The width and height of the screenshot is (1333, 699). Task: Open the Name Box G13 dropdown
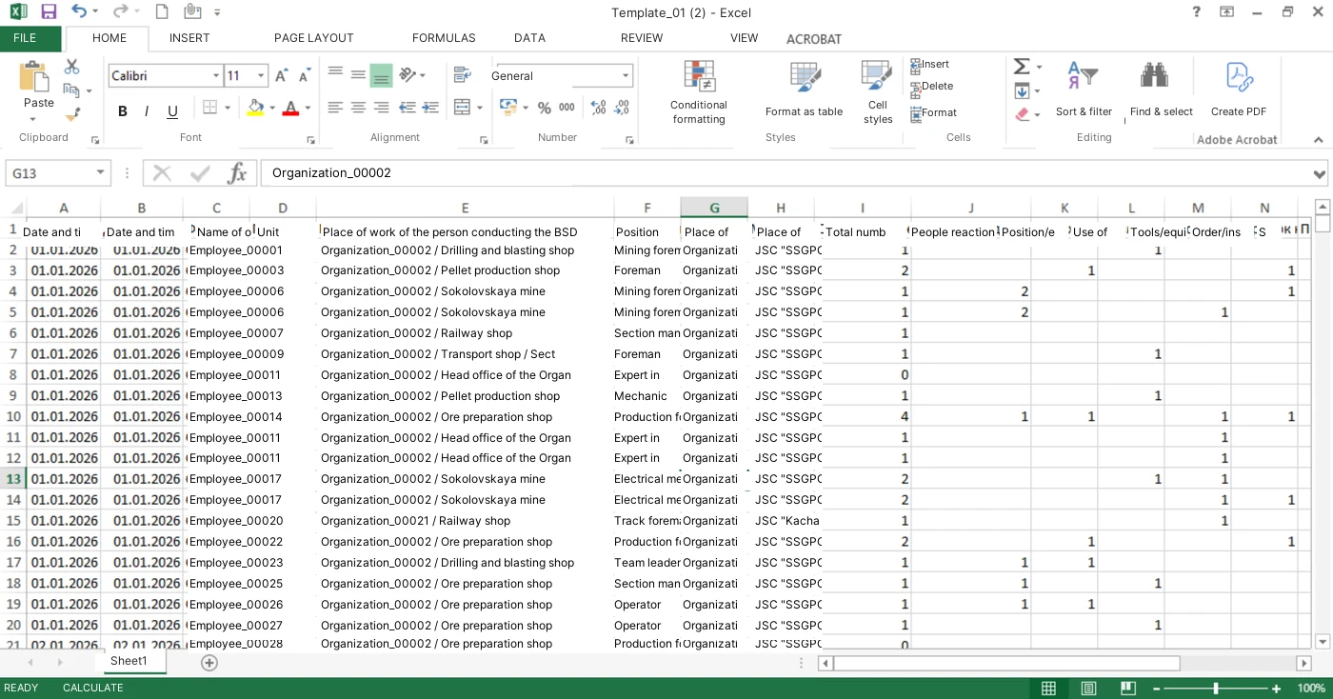(101, 173)
